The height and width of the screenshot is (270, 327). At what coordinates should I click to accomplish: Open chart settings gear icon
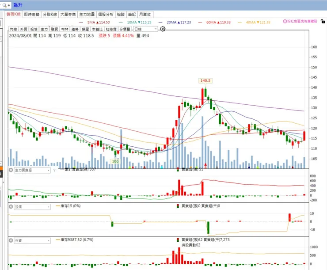pyautogui.click(x=163, y=29)
